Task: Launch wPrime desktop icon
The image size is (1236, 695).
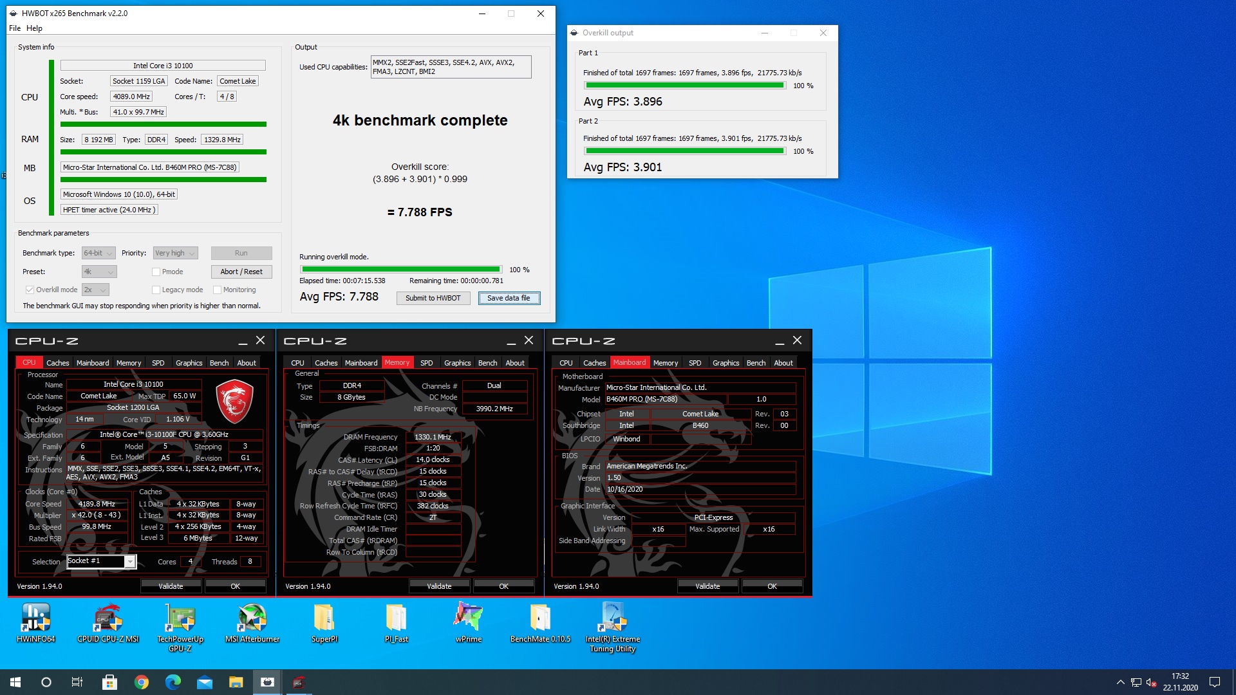Action: click(469, 622)
